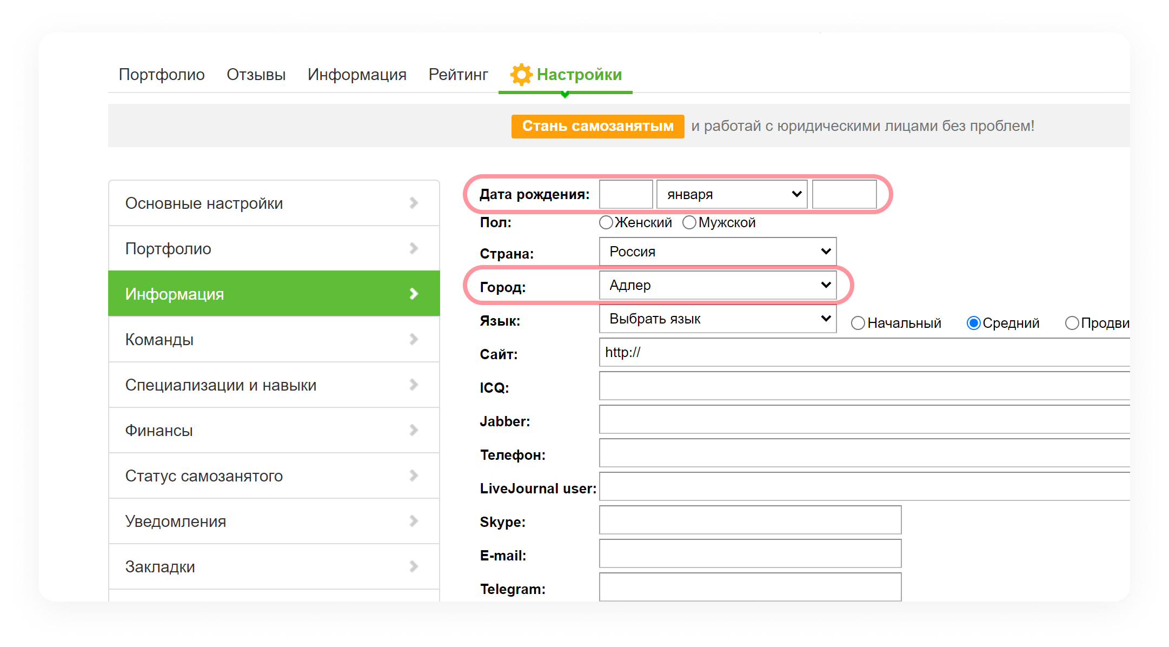Click the Дата рождения: label
This screenshot has height=647, width=1169.
(534, 194)
